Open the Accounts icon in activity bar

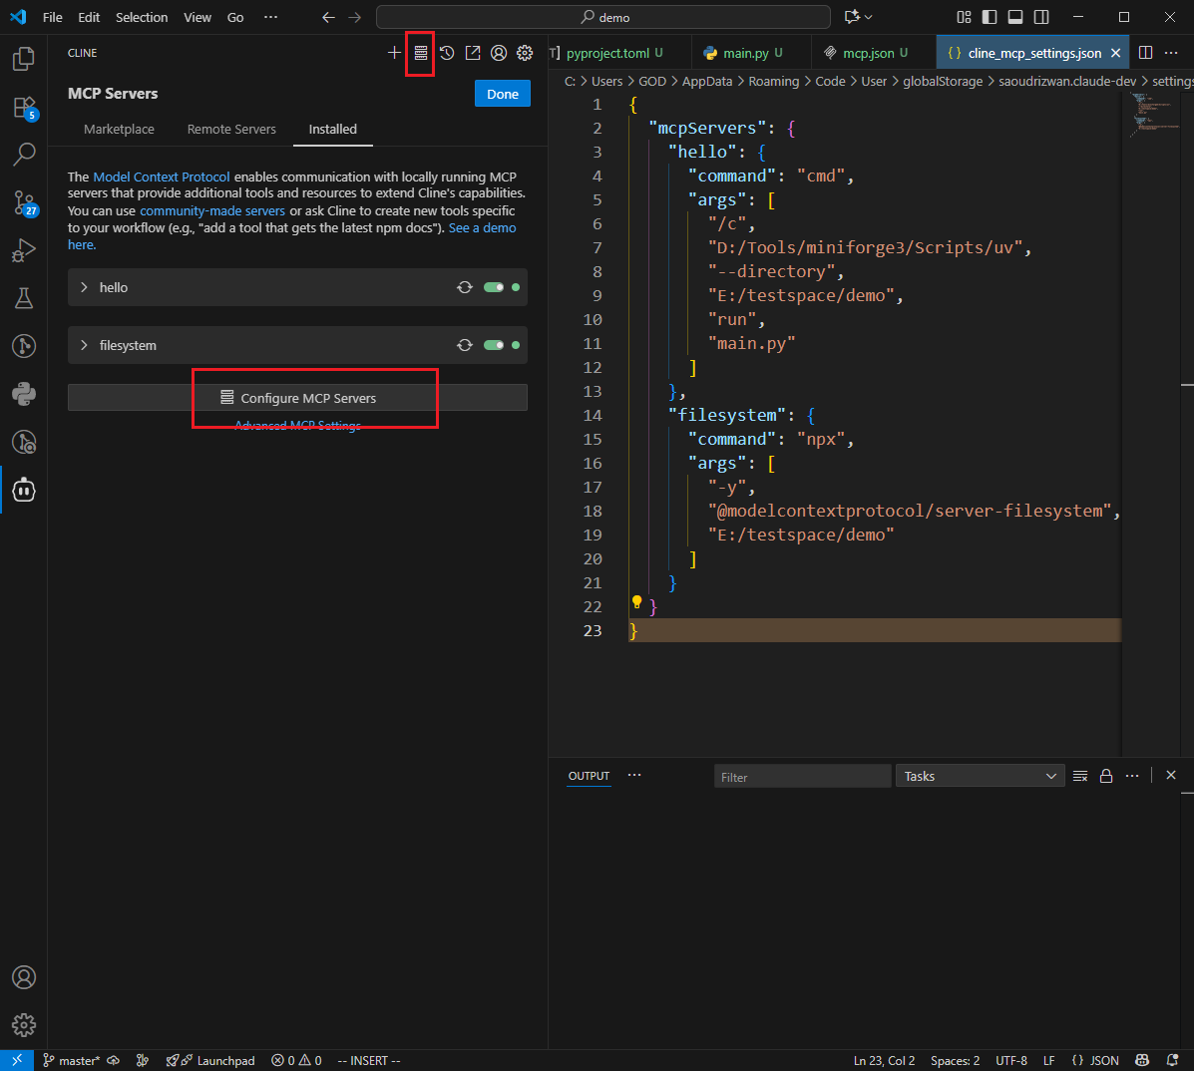click(24, 977)
